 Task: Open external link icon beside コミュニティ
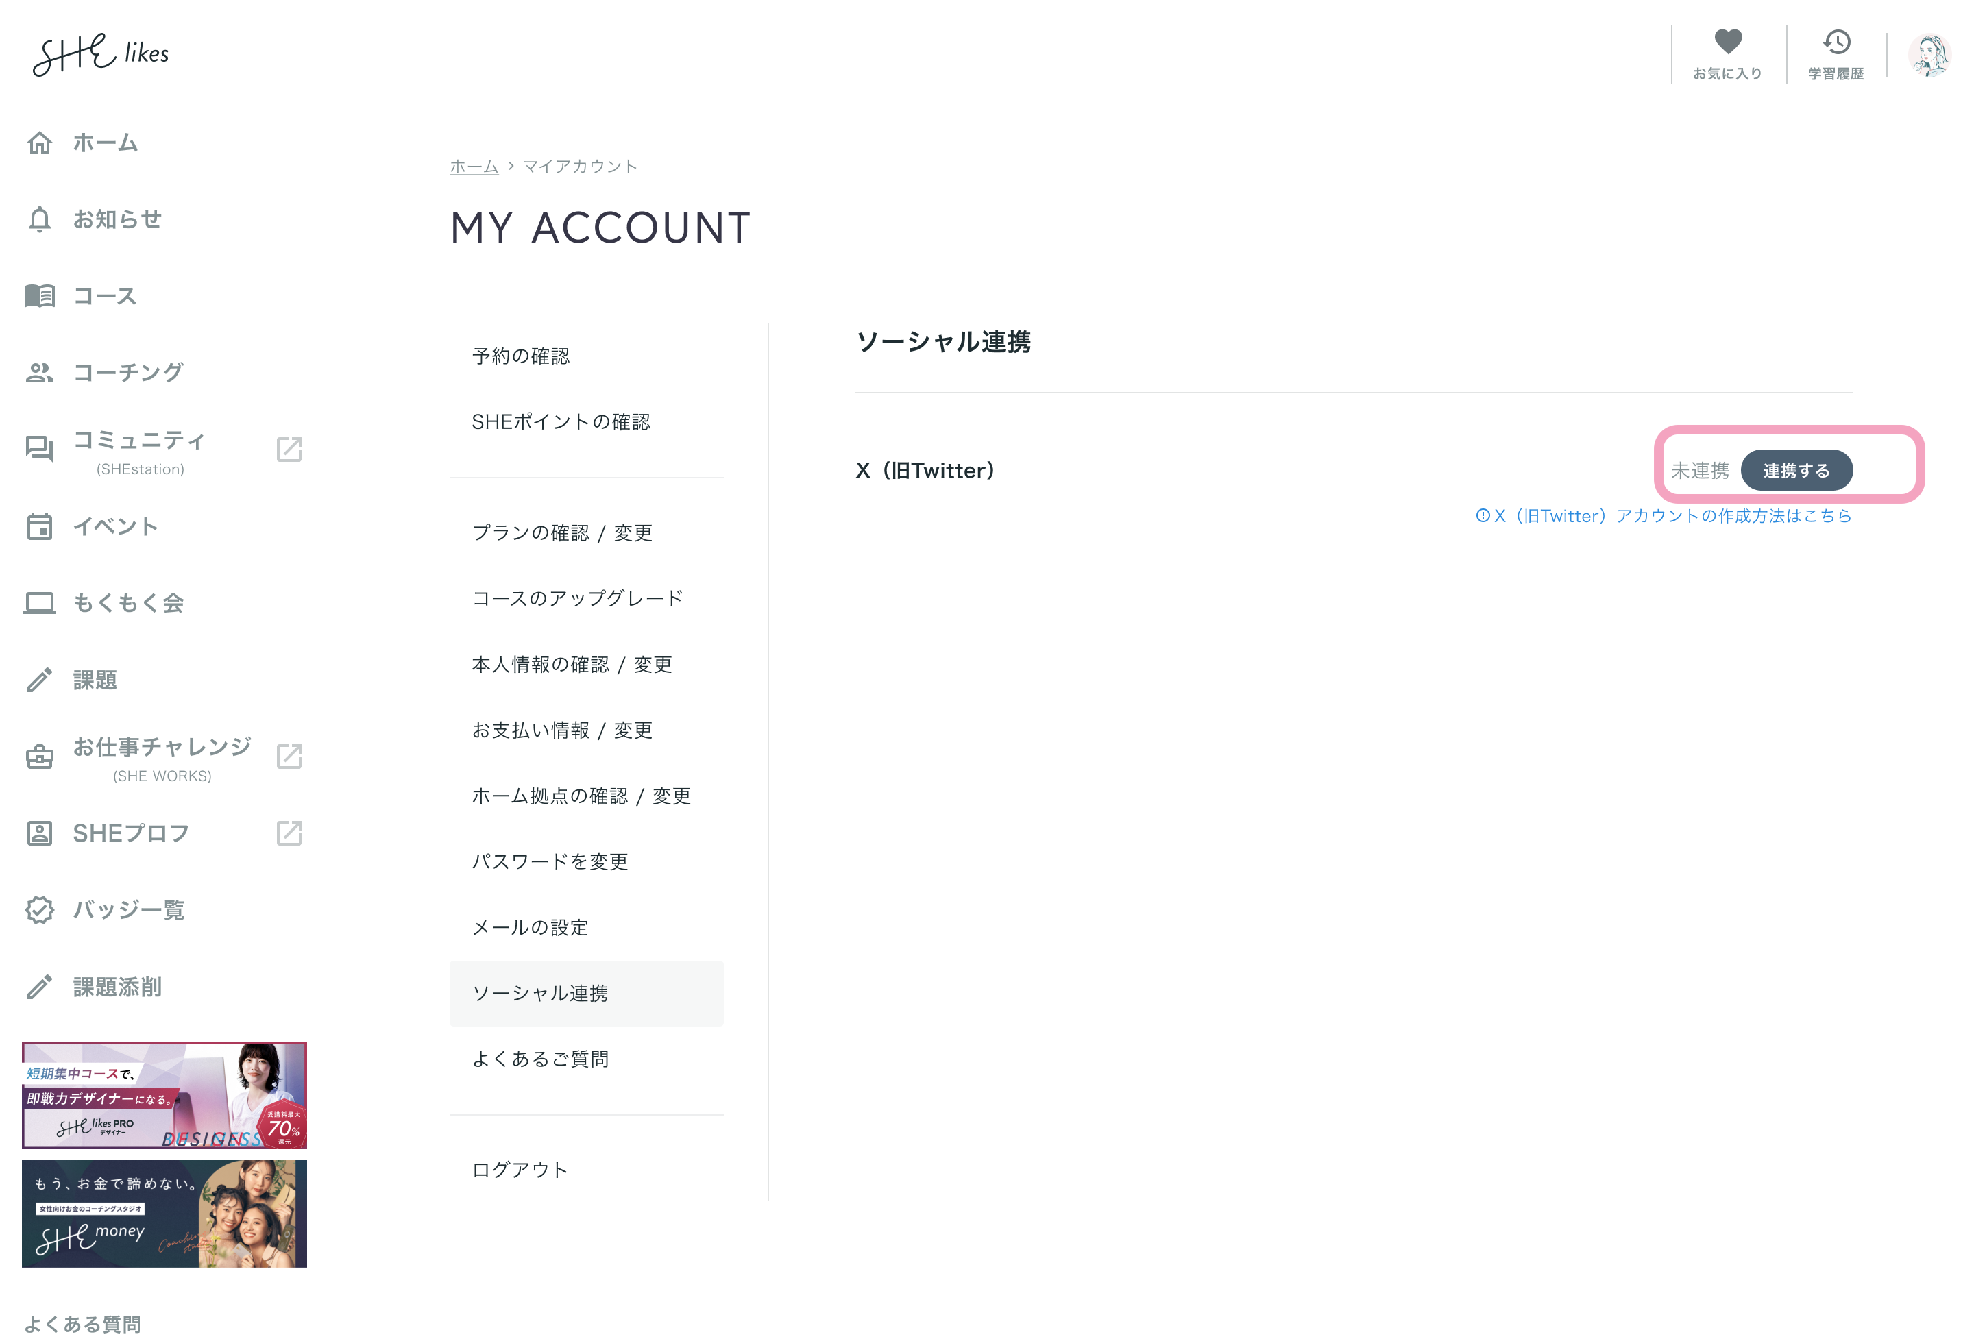pyautogui.click(x=289, y=449)
